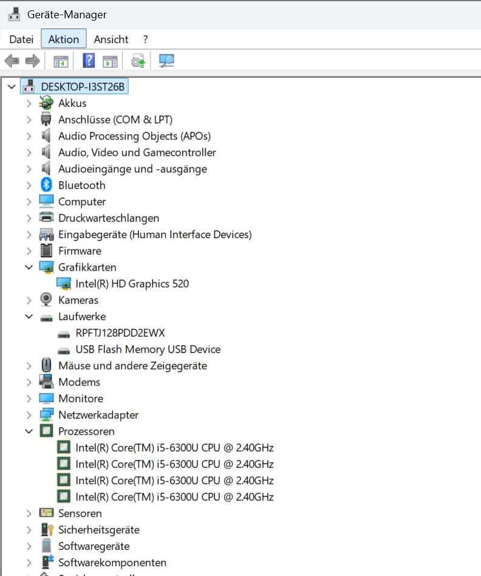Click scan for hardware changes monitor icon
Screen dimensions: 481x576
(x=166, y=61)
